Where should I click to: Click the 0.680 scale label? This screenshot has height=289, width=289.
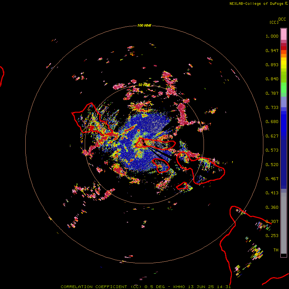272,122
